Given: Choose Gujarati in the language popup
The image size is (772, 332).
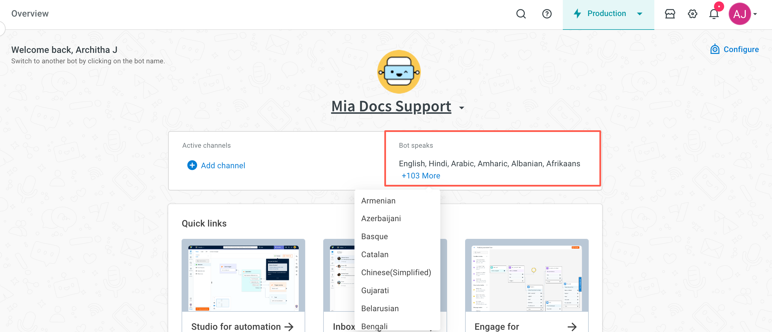Looking at the screenshot, I should (x=375, y=290).
